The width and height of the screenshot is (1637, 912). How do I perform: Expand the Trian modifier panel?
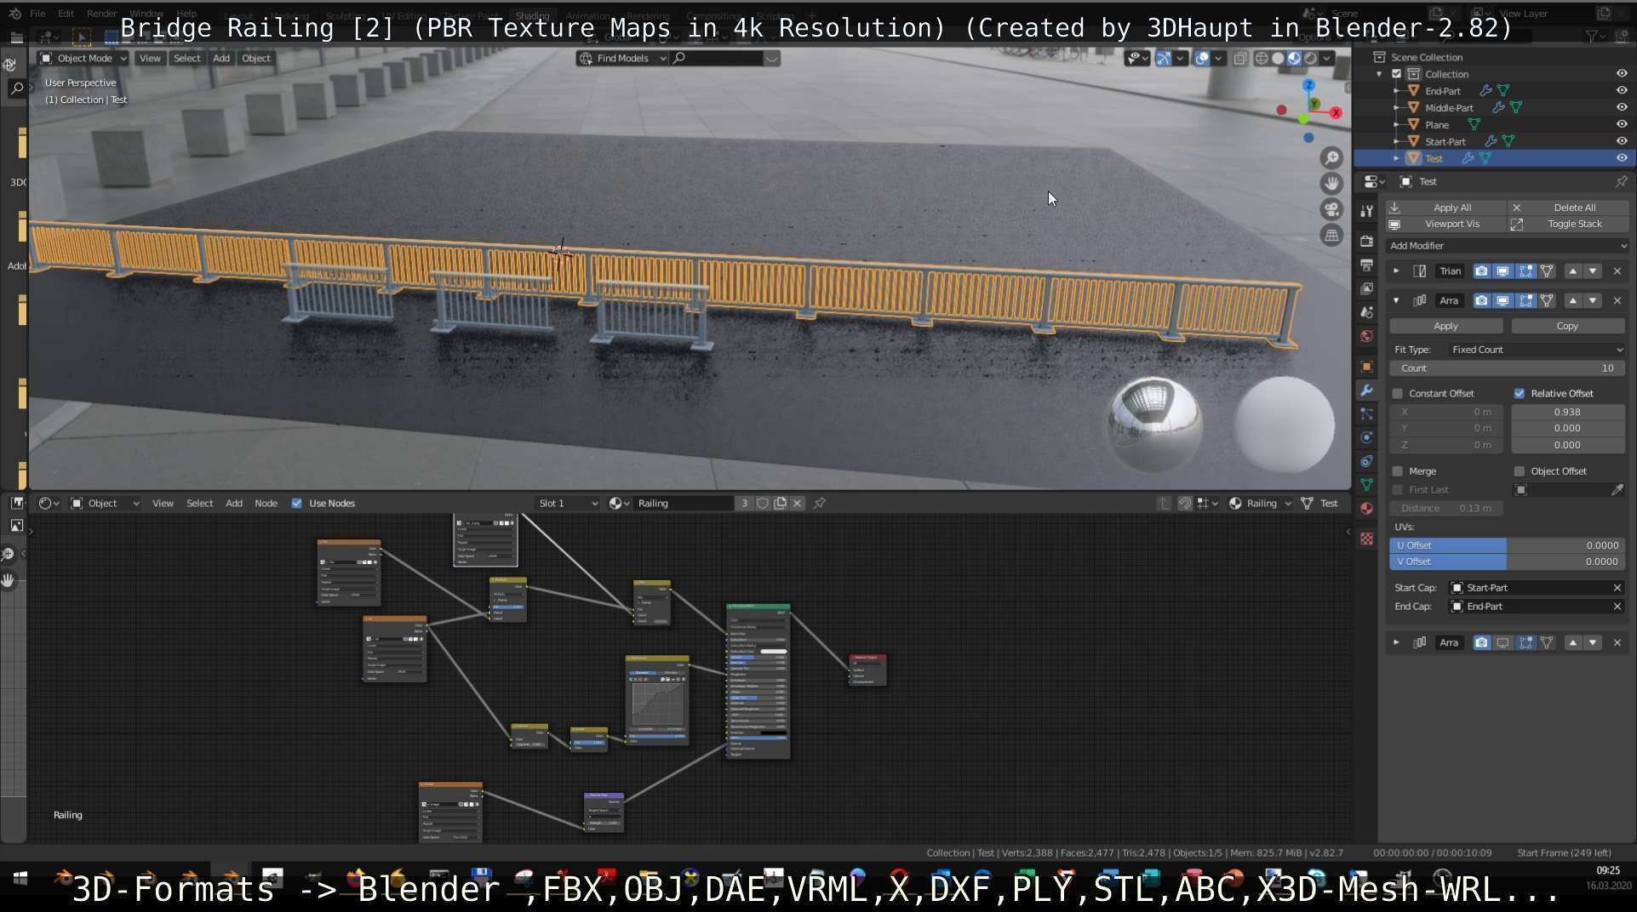pyautogui.click(x=1396, y=271)
